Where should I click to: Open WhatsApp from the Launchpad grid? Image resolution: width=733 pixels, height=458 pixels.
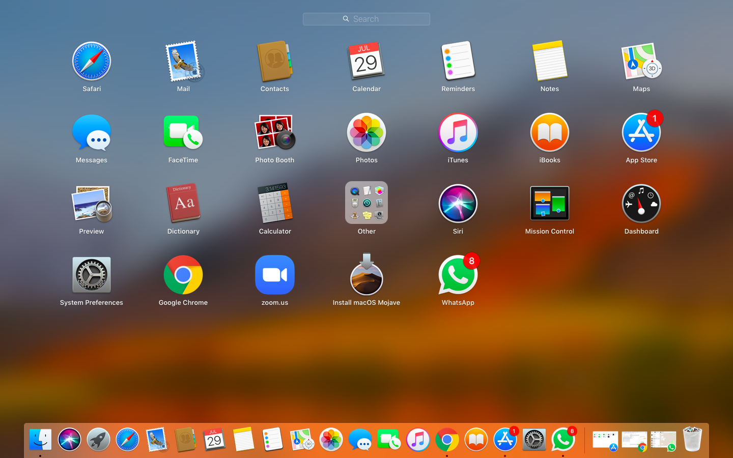click(458, 275)
